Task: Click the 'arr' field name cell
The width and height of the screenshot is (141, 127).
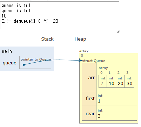Action: [x=89, y=77]
